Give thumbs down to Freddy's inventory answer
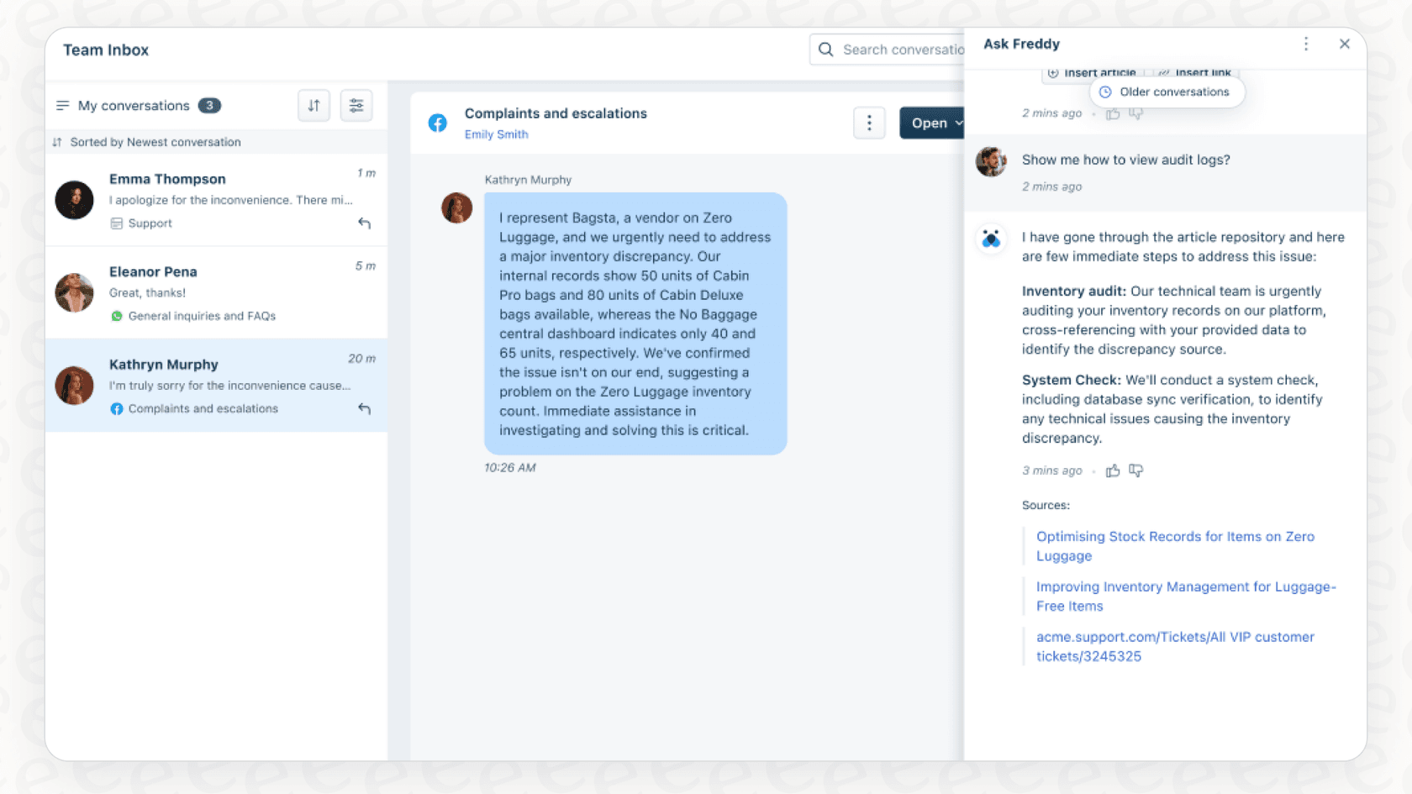Screen dimensions: 1412x794 (x=1135, y=471)
